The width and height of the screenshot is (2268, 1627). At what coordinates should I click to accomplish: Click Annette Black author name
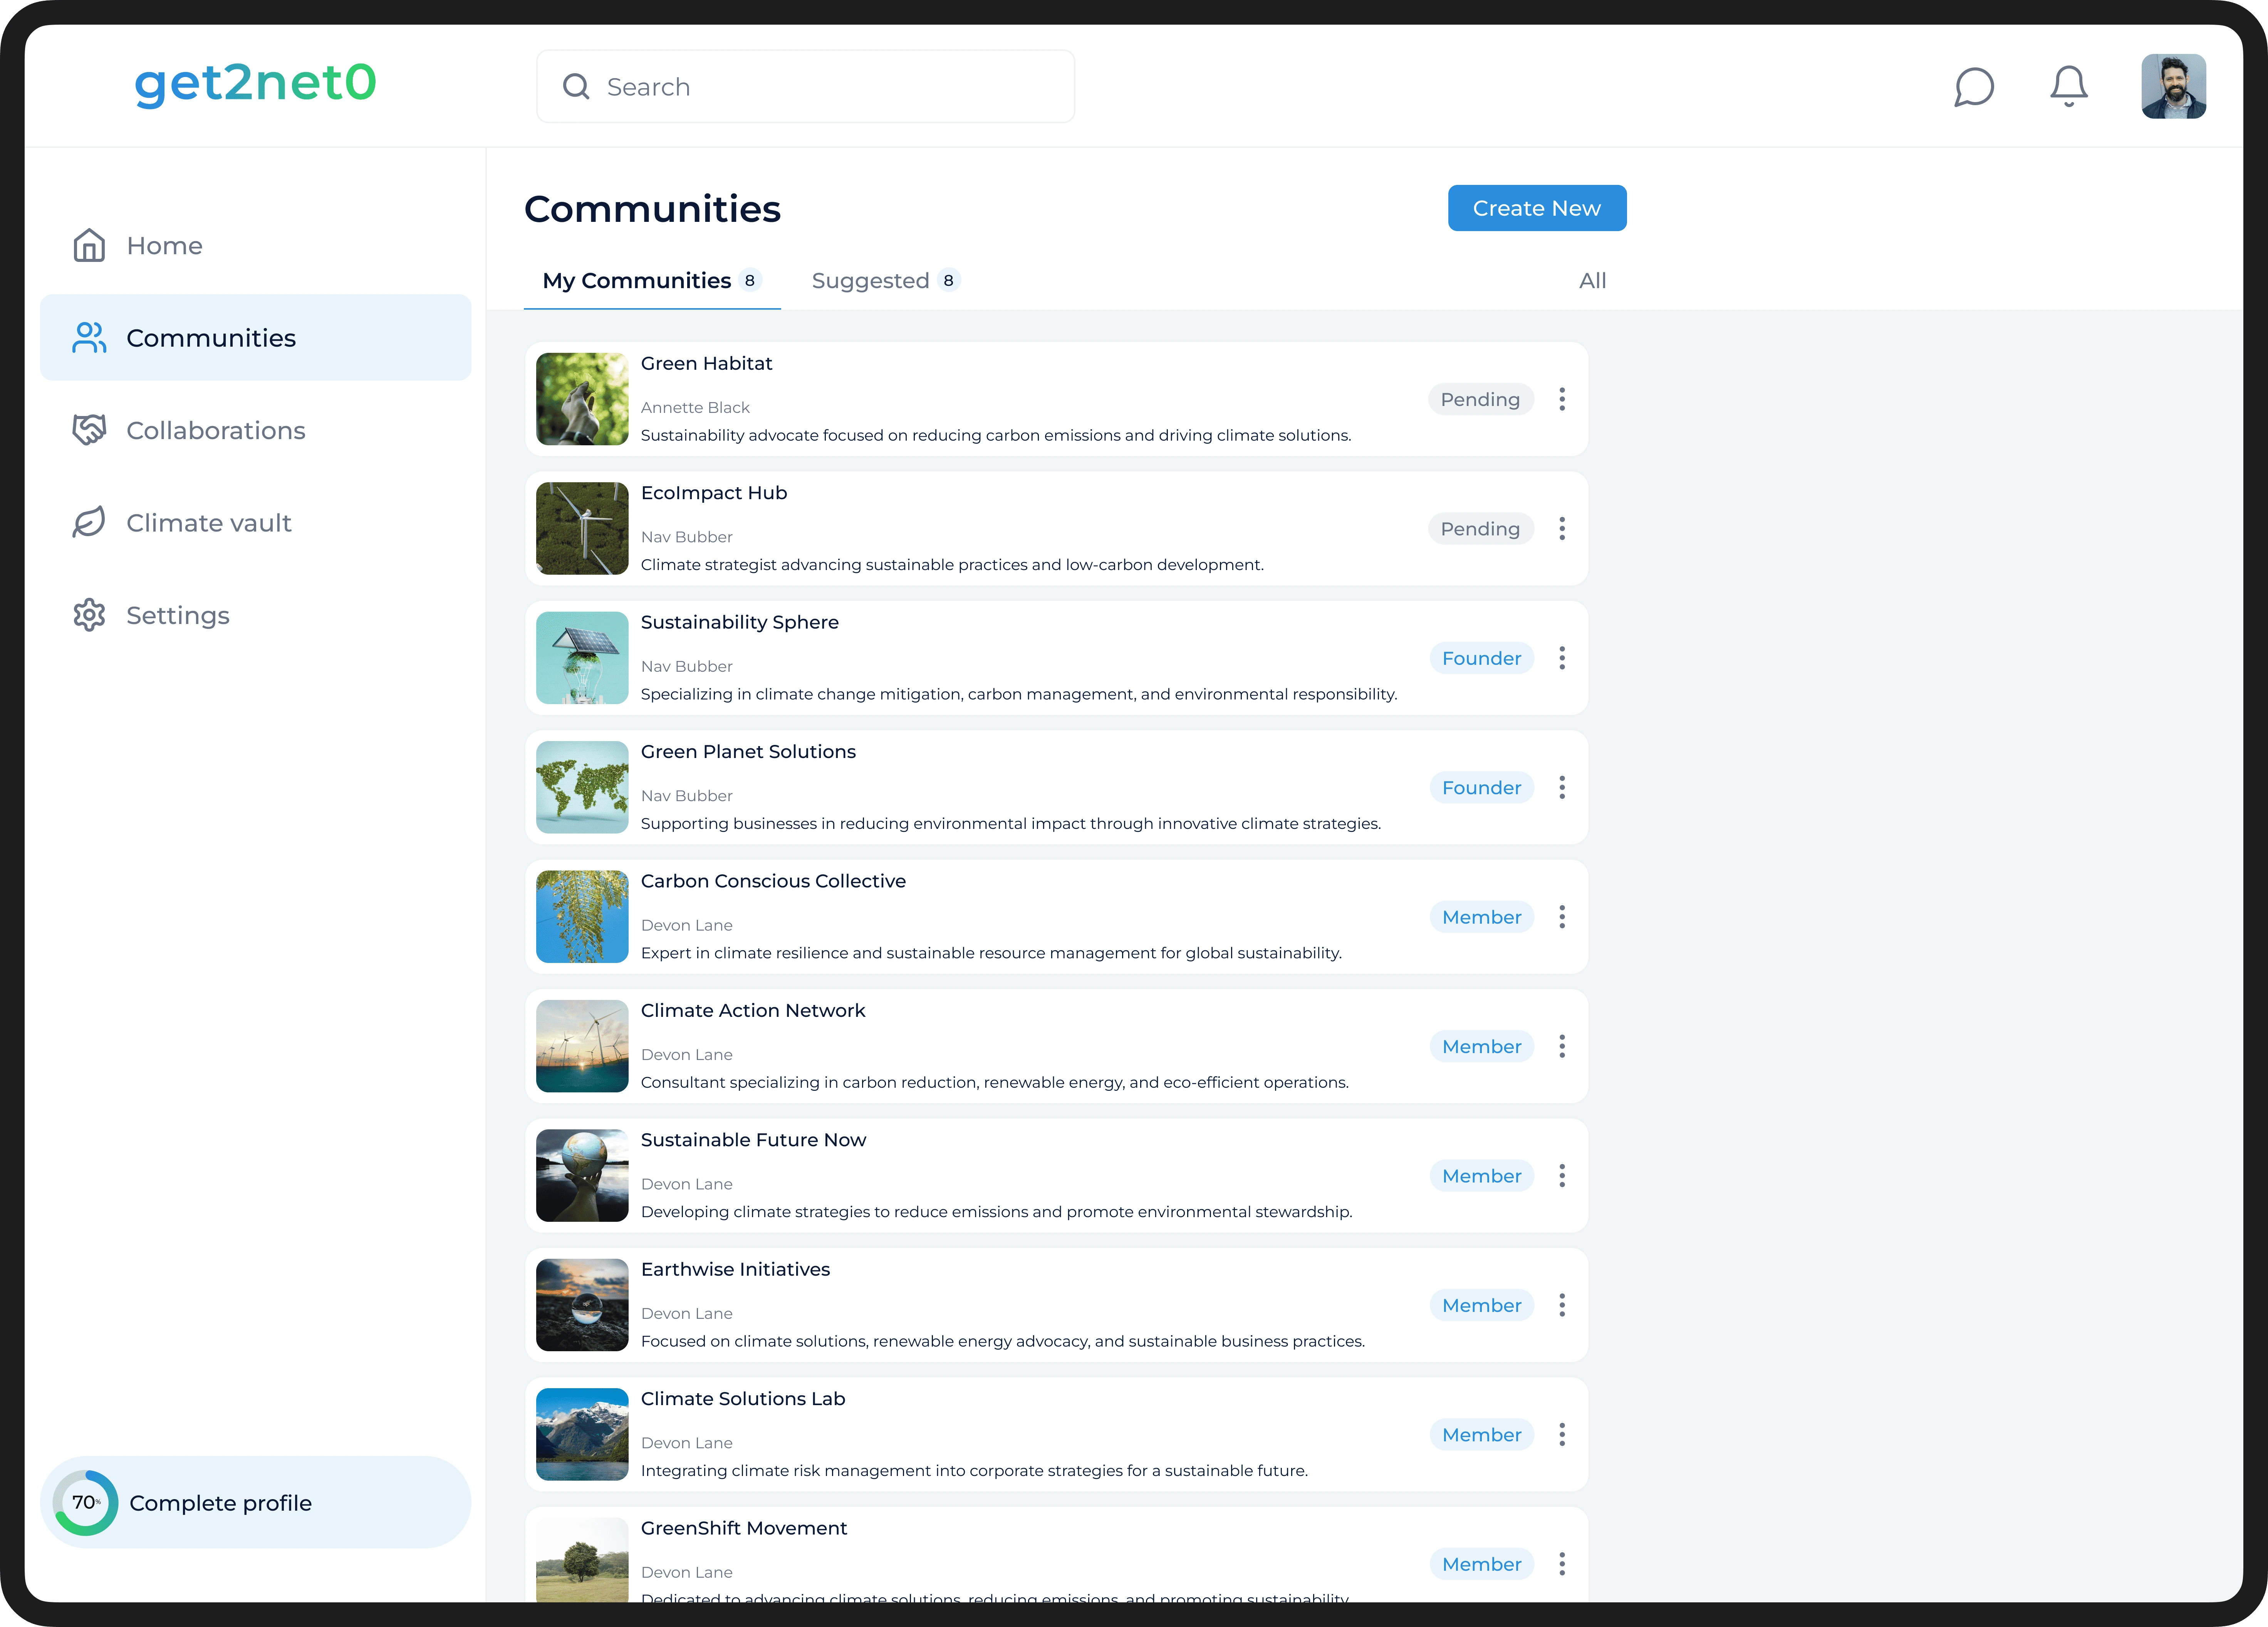[x=695, y=408]
